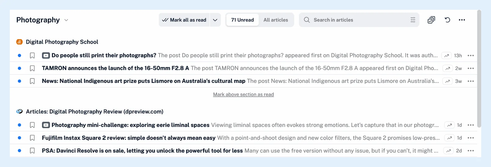Toggle unread dot for Fujifilm Instax Square 2 article

(x=19, y=138)
